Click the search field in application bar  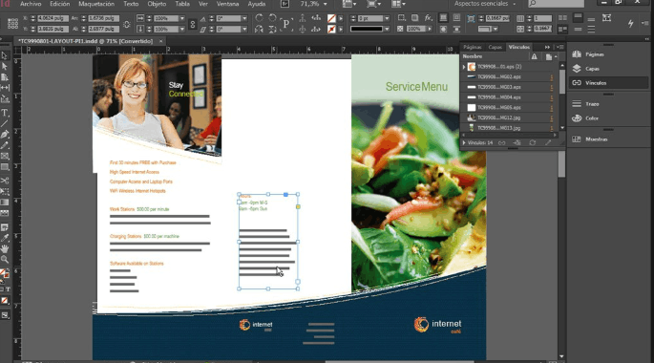[556, 4]
